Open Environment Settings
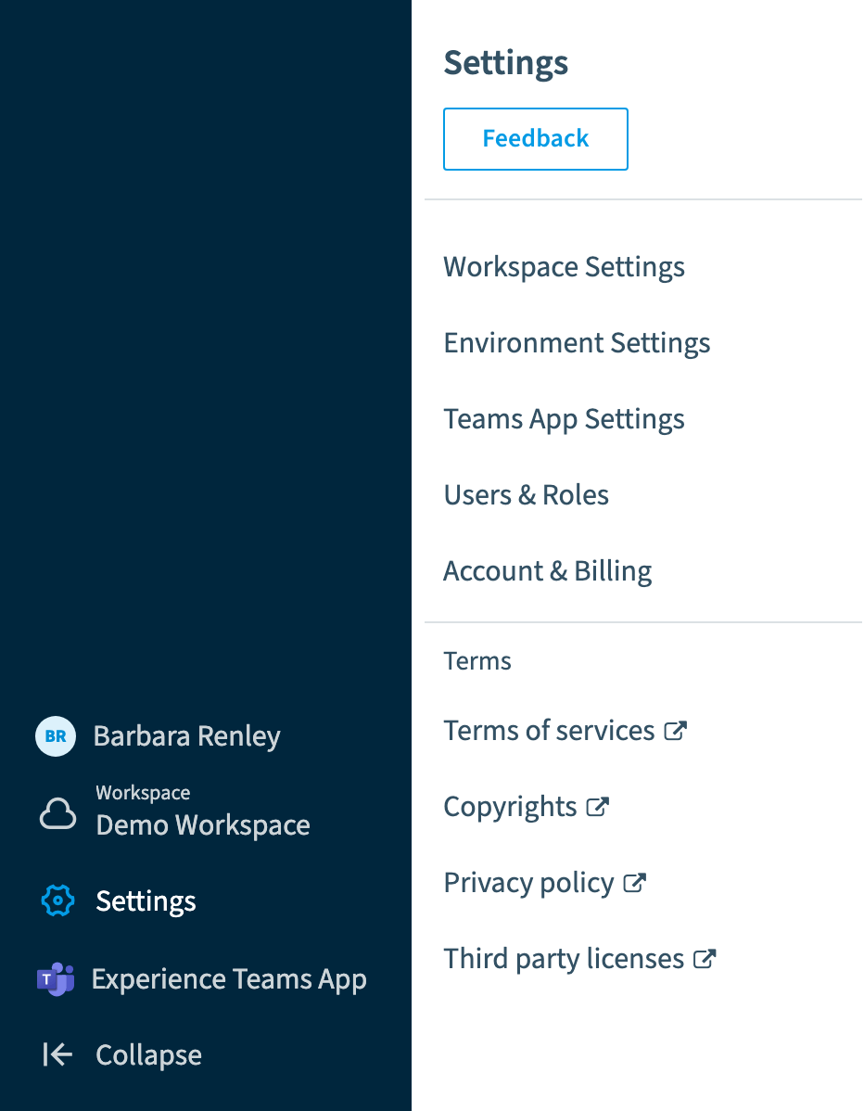The width and height of the screenshot is (864, 1111). click(x=577, y=343)
